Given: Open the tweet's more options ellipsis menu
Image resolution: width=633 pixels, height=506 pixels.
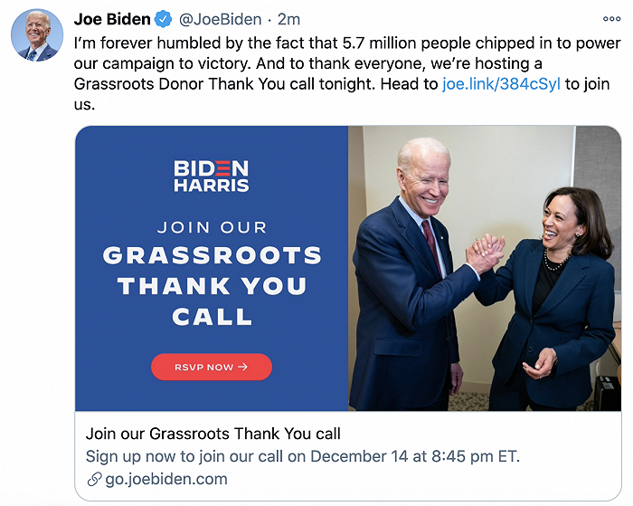Looking at the screenshot, I should 611,19.
